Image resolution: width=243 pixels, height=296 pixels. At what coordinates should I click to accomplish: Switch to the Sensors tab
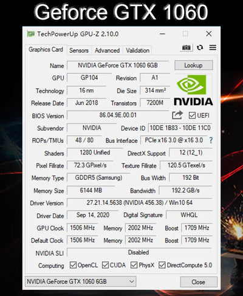click(79, 50)
